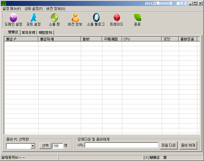Open the 설정 메뉴(F) menu
The image size is (204, 161).
12,9
